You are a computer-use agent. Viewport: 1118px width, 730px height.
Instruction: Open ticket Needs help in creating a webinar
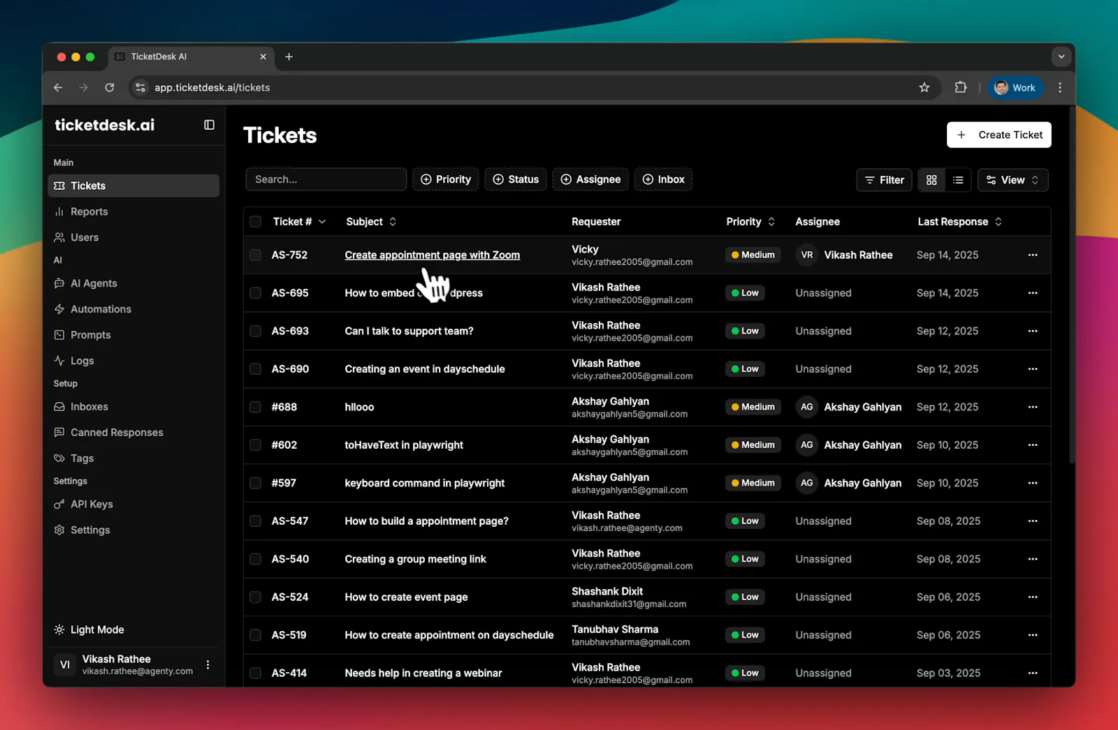(x=423, y=673)
